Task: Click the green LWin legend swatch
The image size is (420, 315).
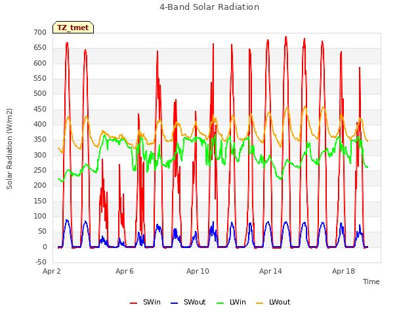Action: [x=220, y=303]
